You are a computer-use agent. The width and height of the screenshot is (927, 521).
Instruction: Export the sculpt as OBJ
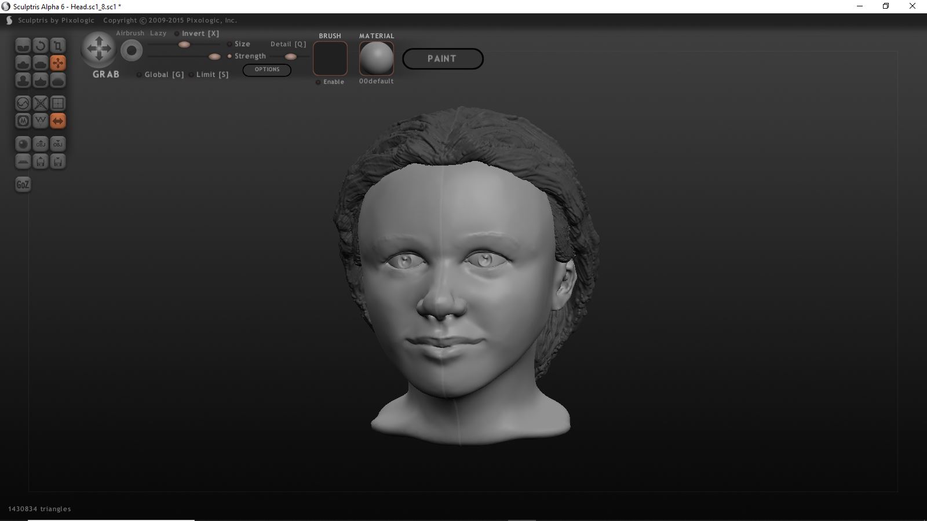58,144
